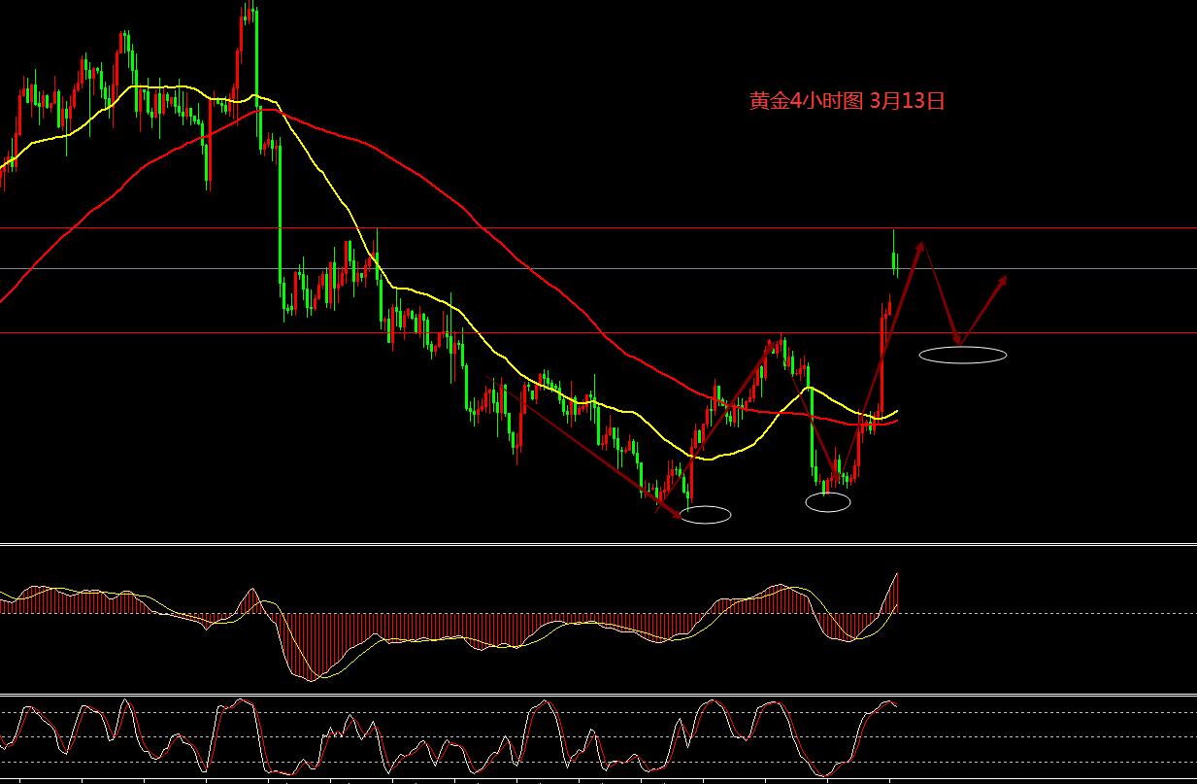Viewport: 1197px width, 784px height.
Task: Click the chart title 黄金4小时图 3月13日
Action: (847, 101)
